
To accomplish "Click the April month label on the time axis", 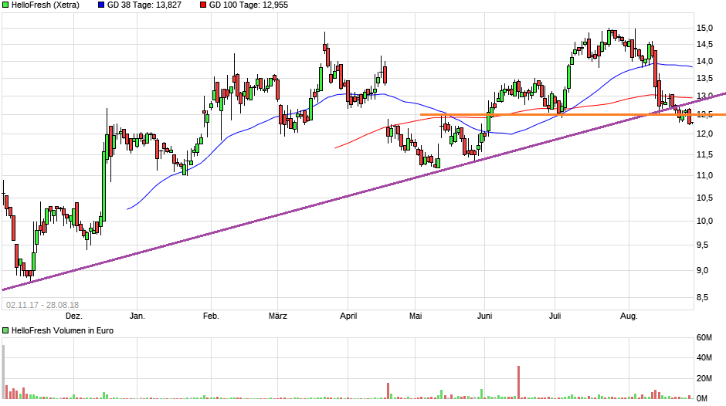I will pyautogui.click(x=348, y=316).
